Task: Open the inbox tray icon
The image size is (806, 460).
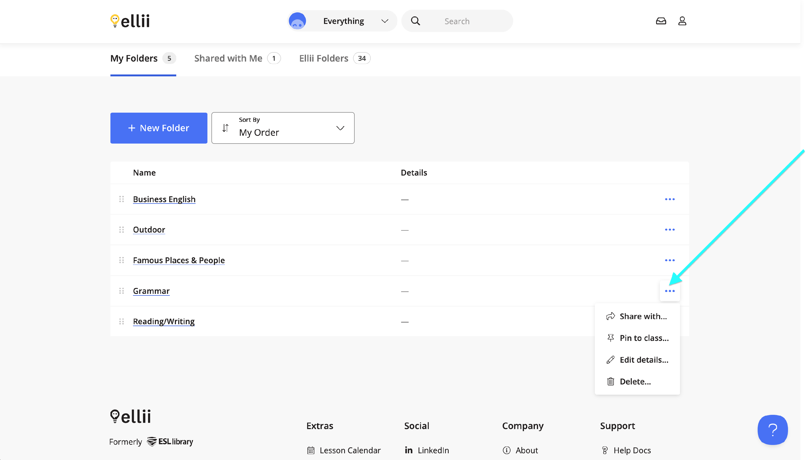Action: click(x=660, y=21)
